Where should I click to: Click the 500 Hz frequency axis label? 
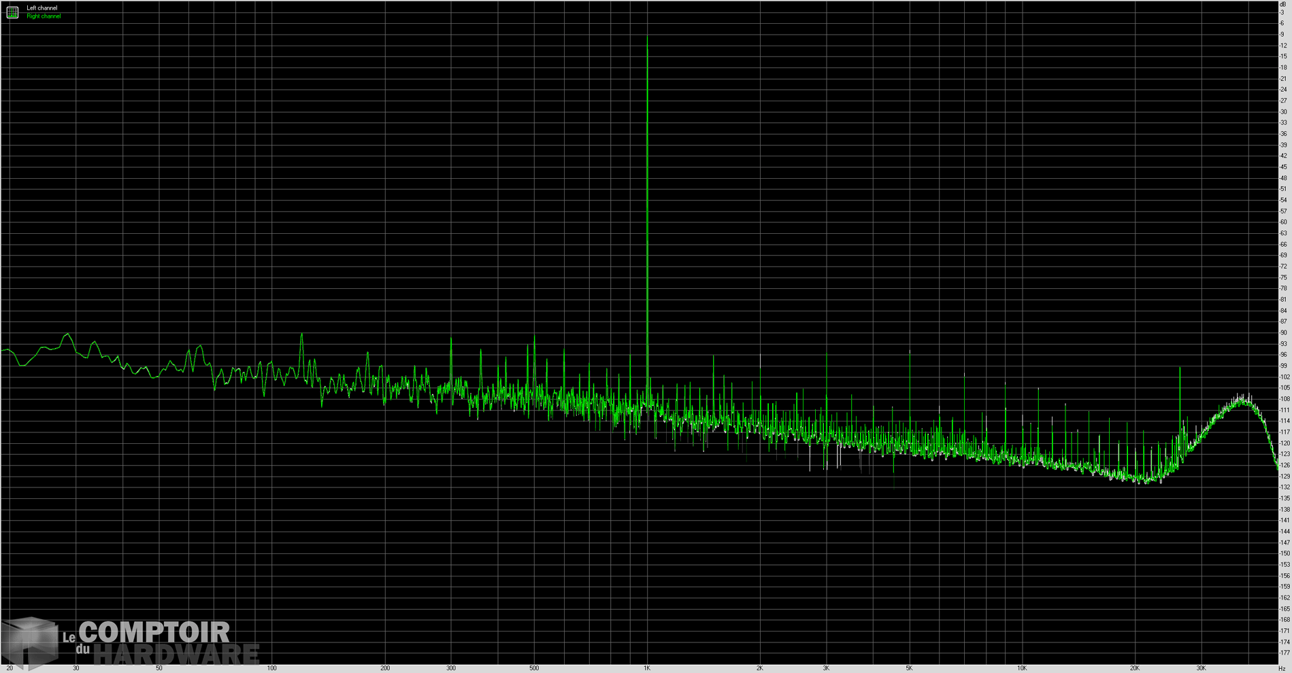point(534,668)
